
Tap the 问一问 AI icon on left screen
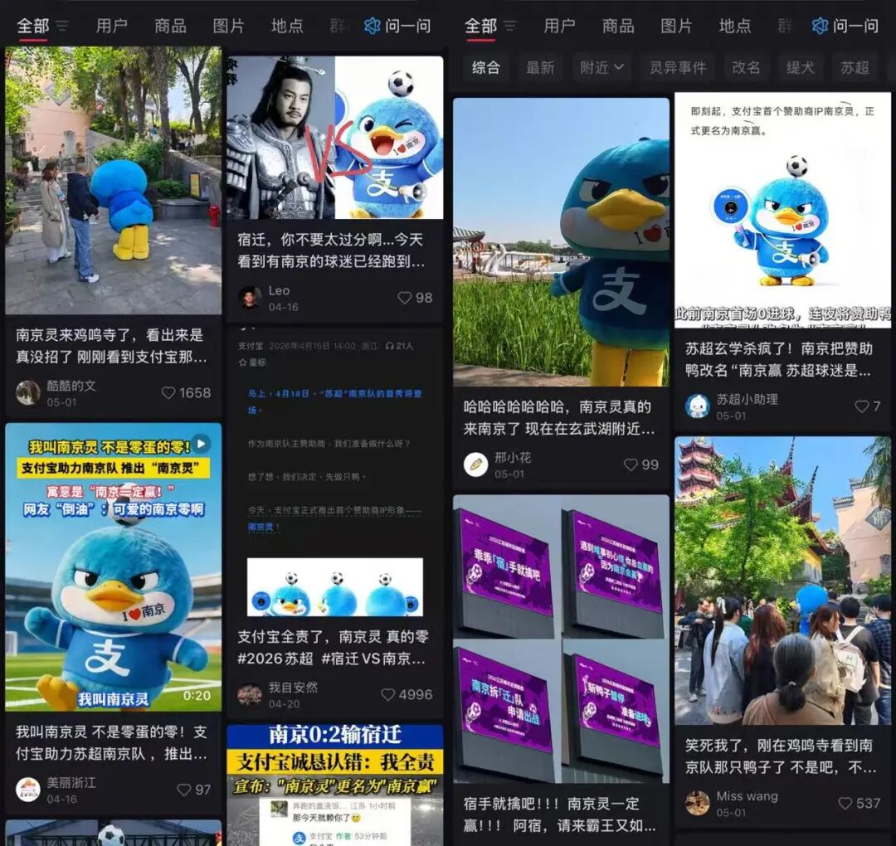(x=373, y=26)
